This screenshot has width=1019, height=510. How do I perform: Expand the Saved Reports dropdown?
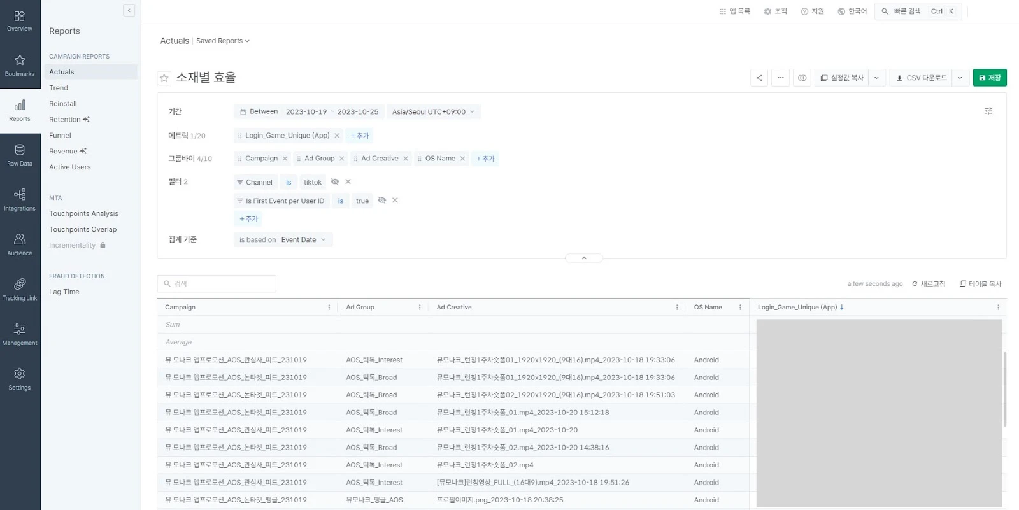pyautogui.click(x=222, y=41)
